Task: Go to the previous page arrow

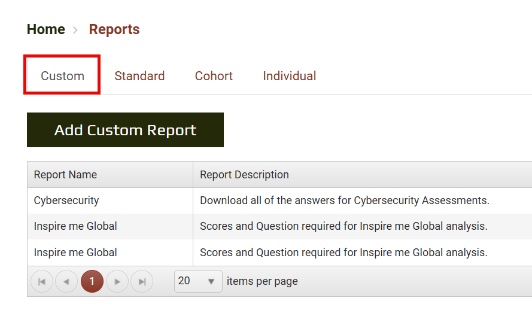Action: coord(66,281)
